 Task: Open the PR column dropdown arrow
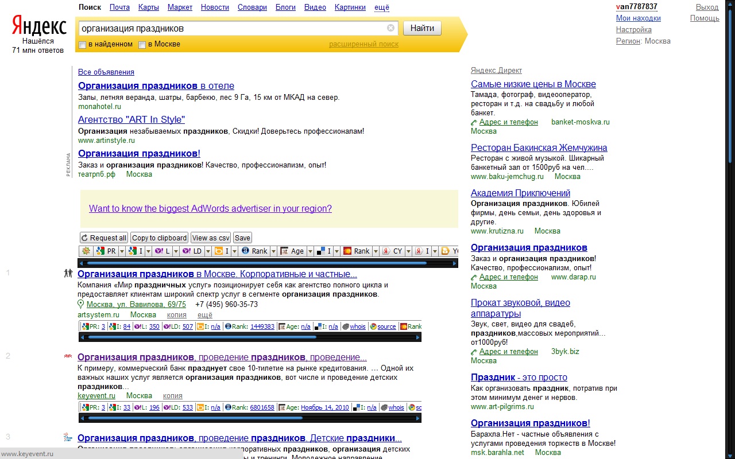pyautogui.click(x=122, y=251)
